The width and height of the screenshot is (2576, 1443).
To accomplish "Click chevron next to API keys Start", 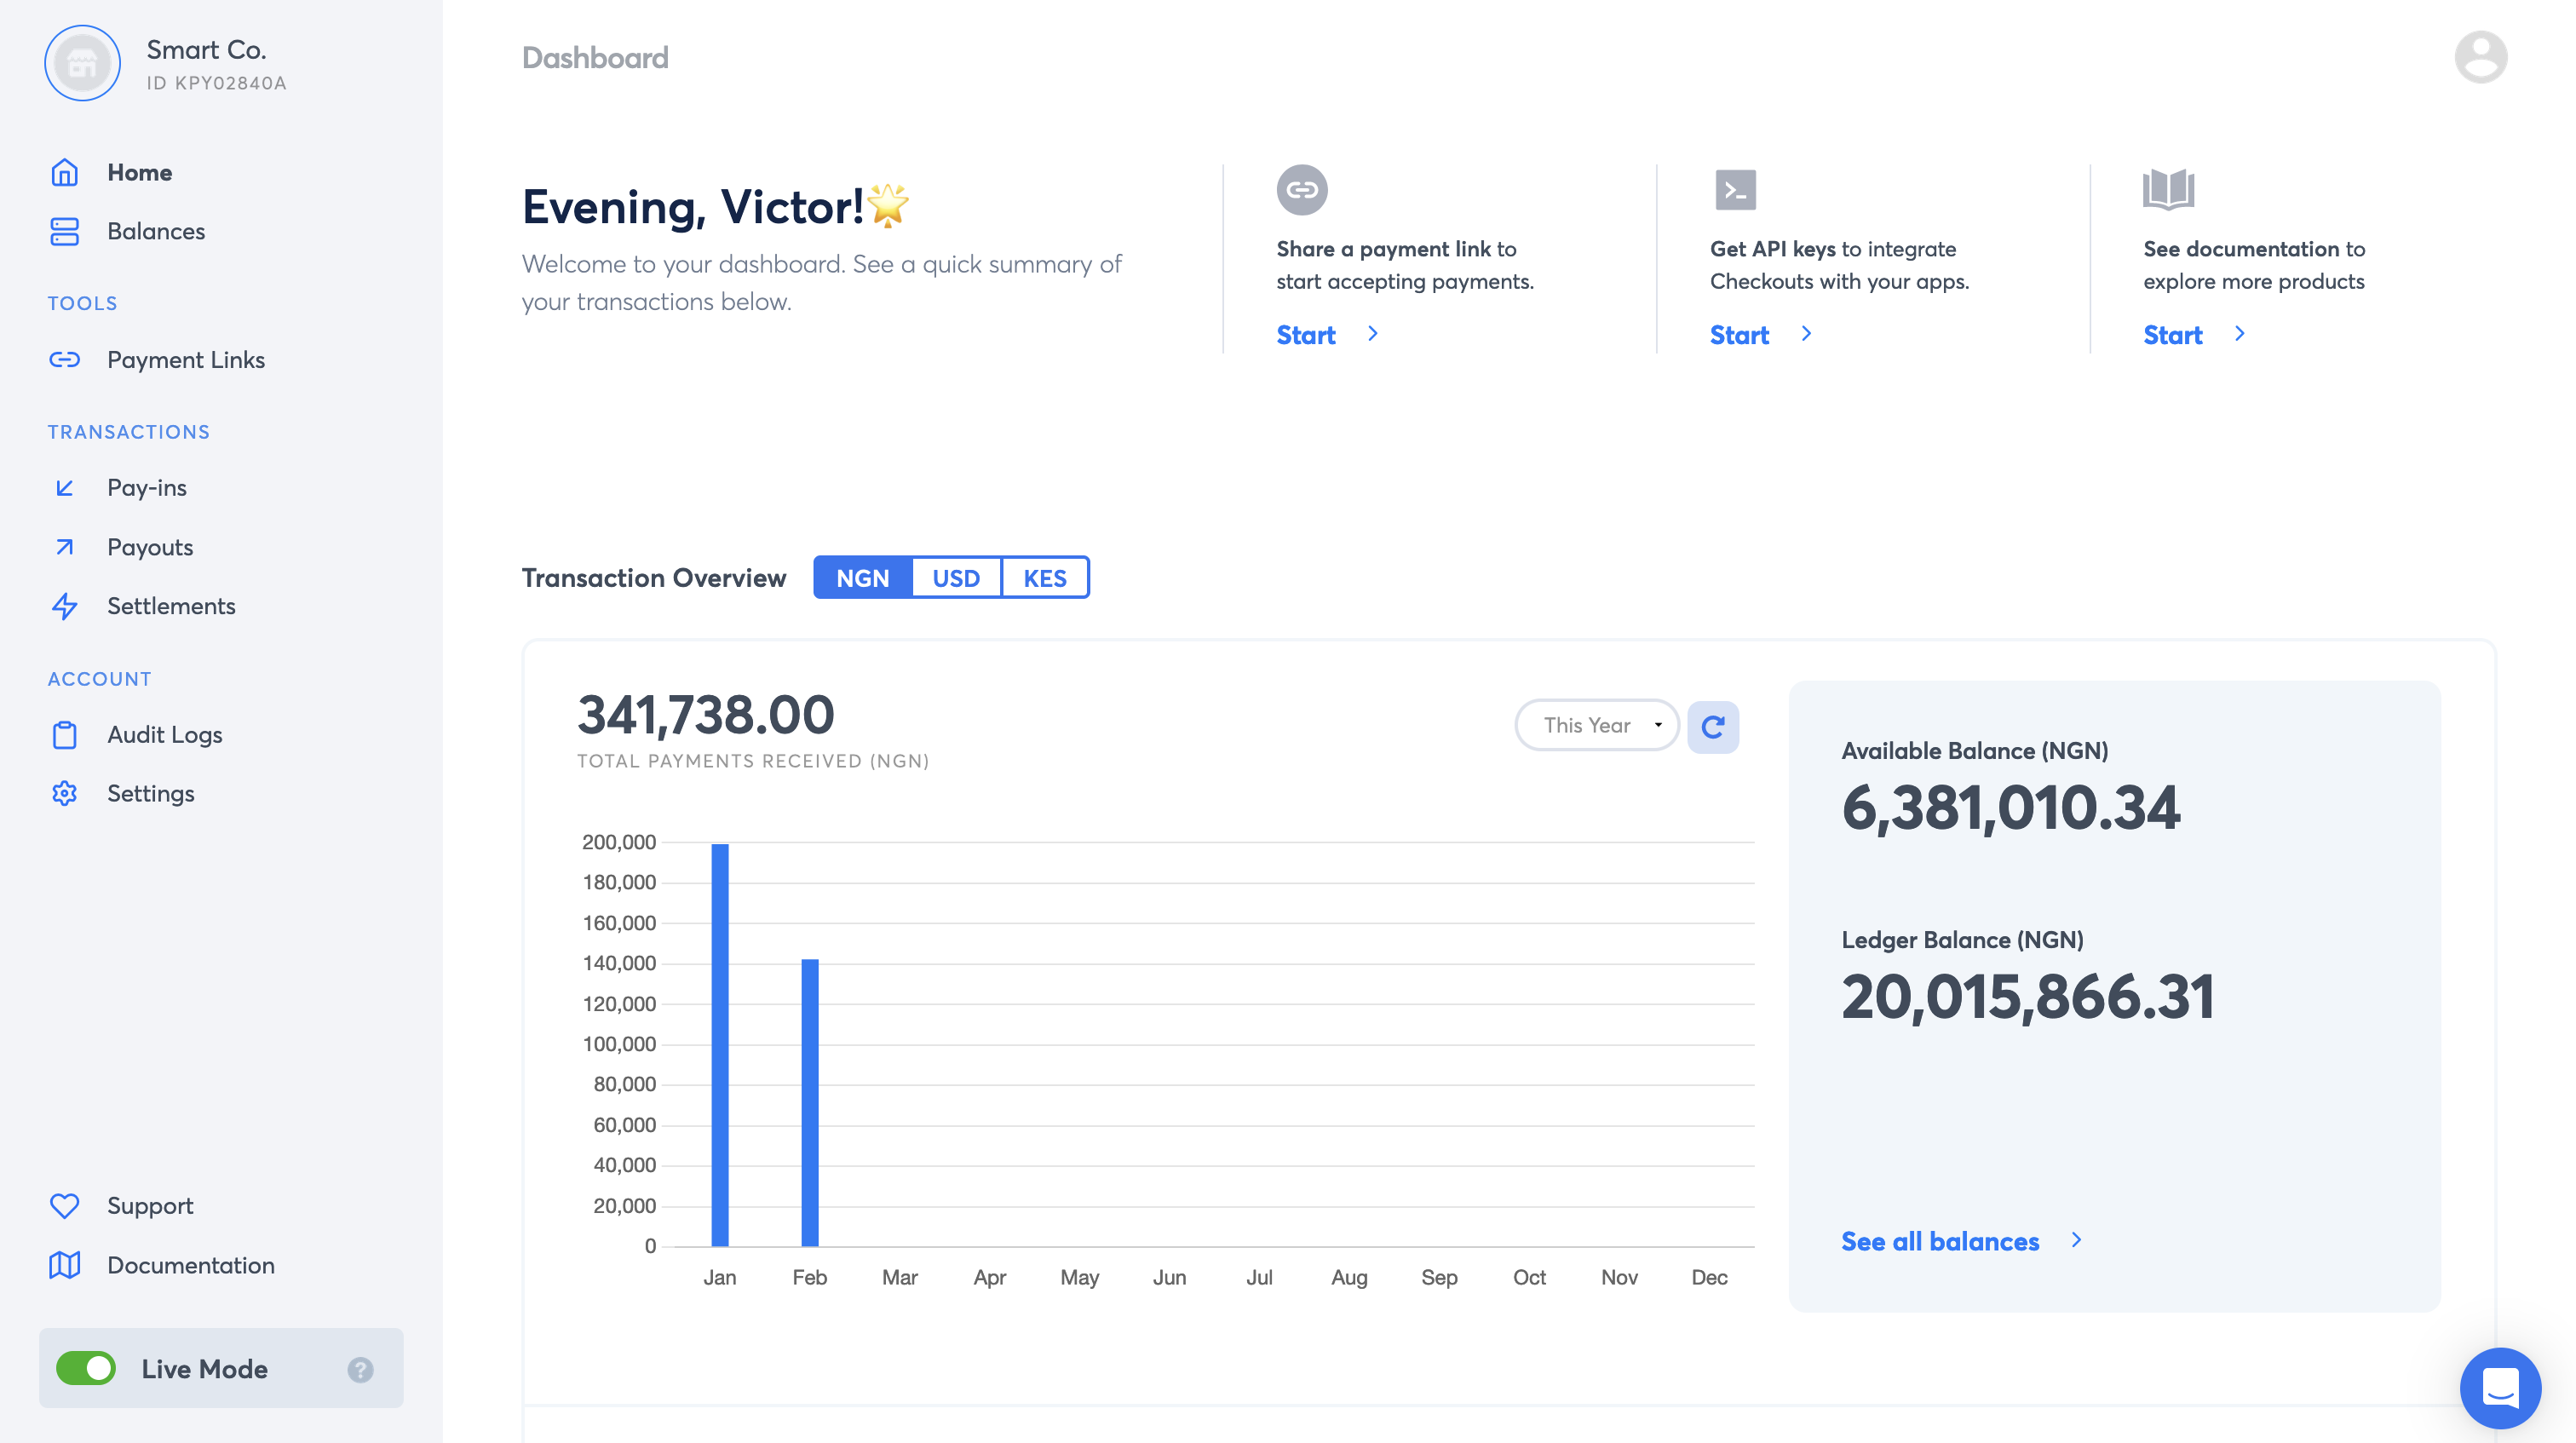I will click(1806, 334).
